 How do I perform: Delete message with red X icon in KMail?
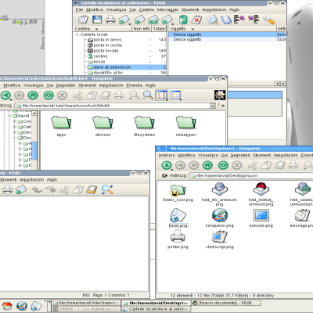click(x=196, y=20)
